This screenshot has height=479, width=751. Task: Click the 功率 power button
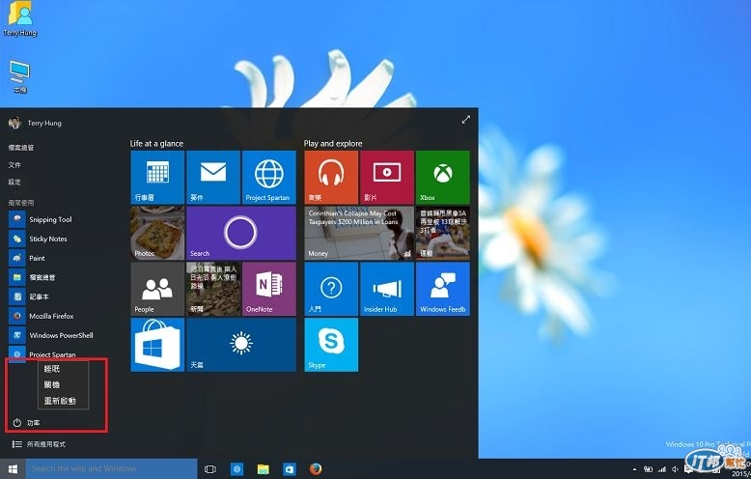(x=26, y=422)
